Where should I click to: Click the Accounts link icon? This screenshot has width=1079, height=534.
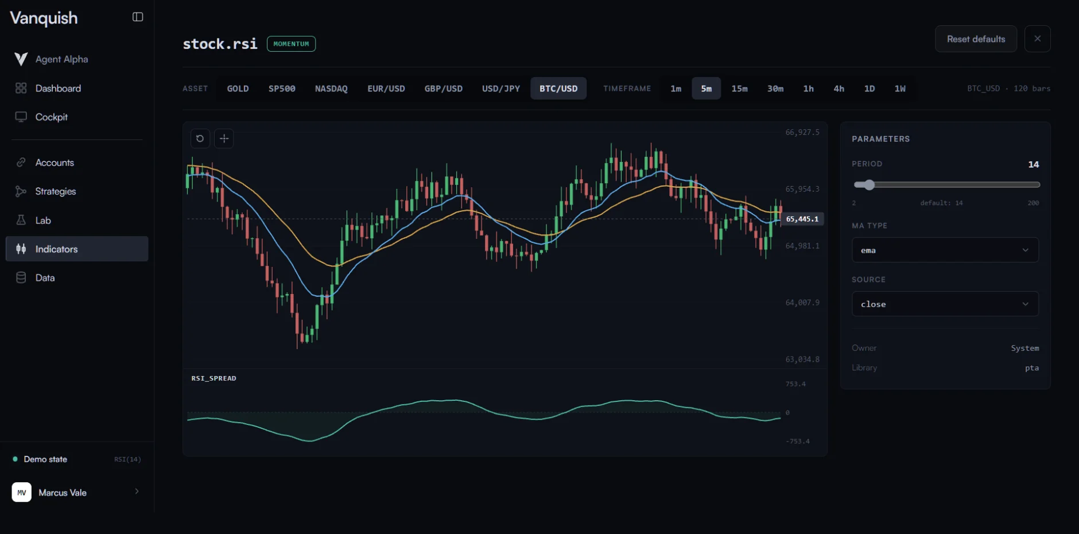(21, 162)
